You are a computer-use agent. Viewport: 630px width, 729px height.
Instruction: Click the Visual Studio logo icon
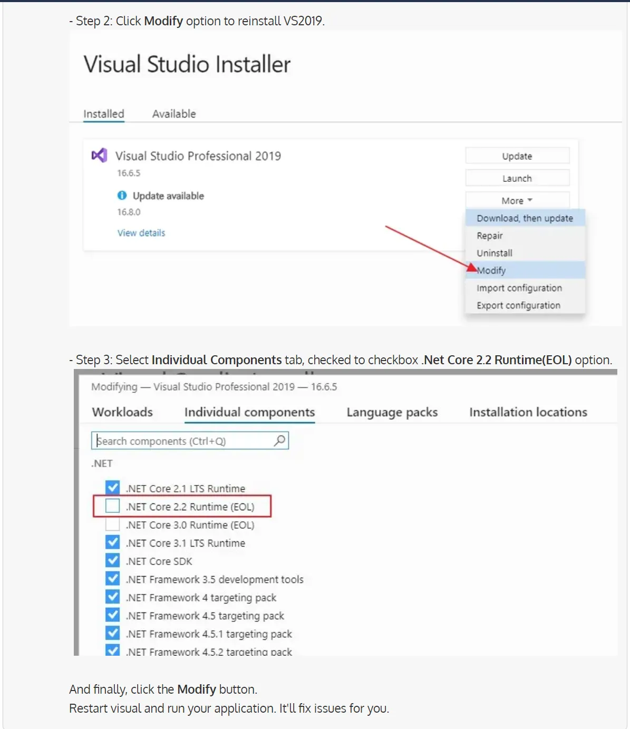point(99,155)
